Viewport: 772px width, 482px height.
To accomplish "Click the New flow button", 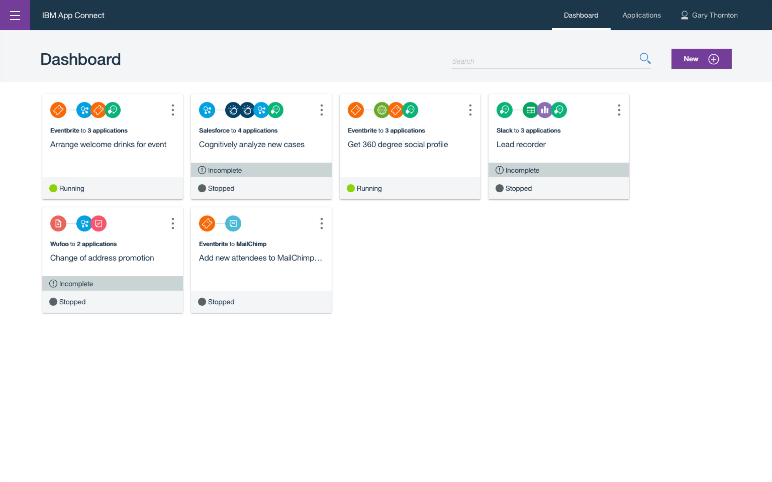I will [701, 59].
